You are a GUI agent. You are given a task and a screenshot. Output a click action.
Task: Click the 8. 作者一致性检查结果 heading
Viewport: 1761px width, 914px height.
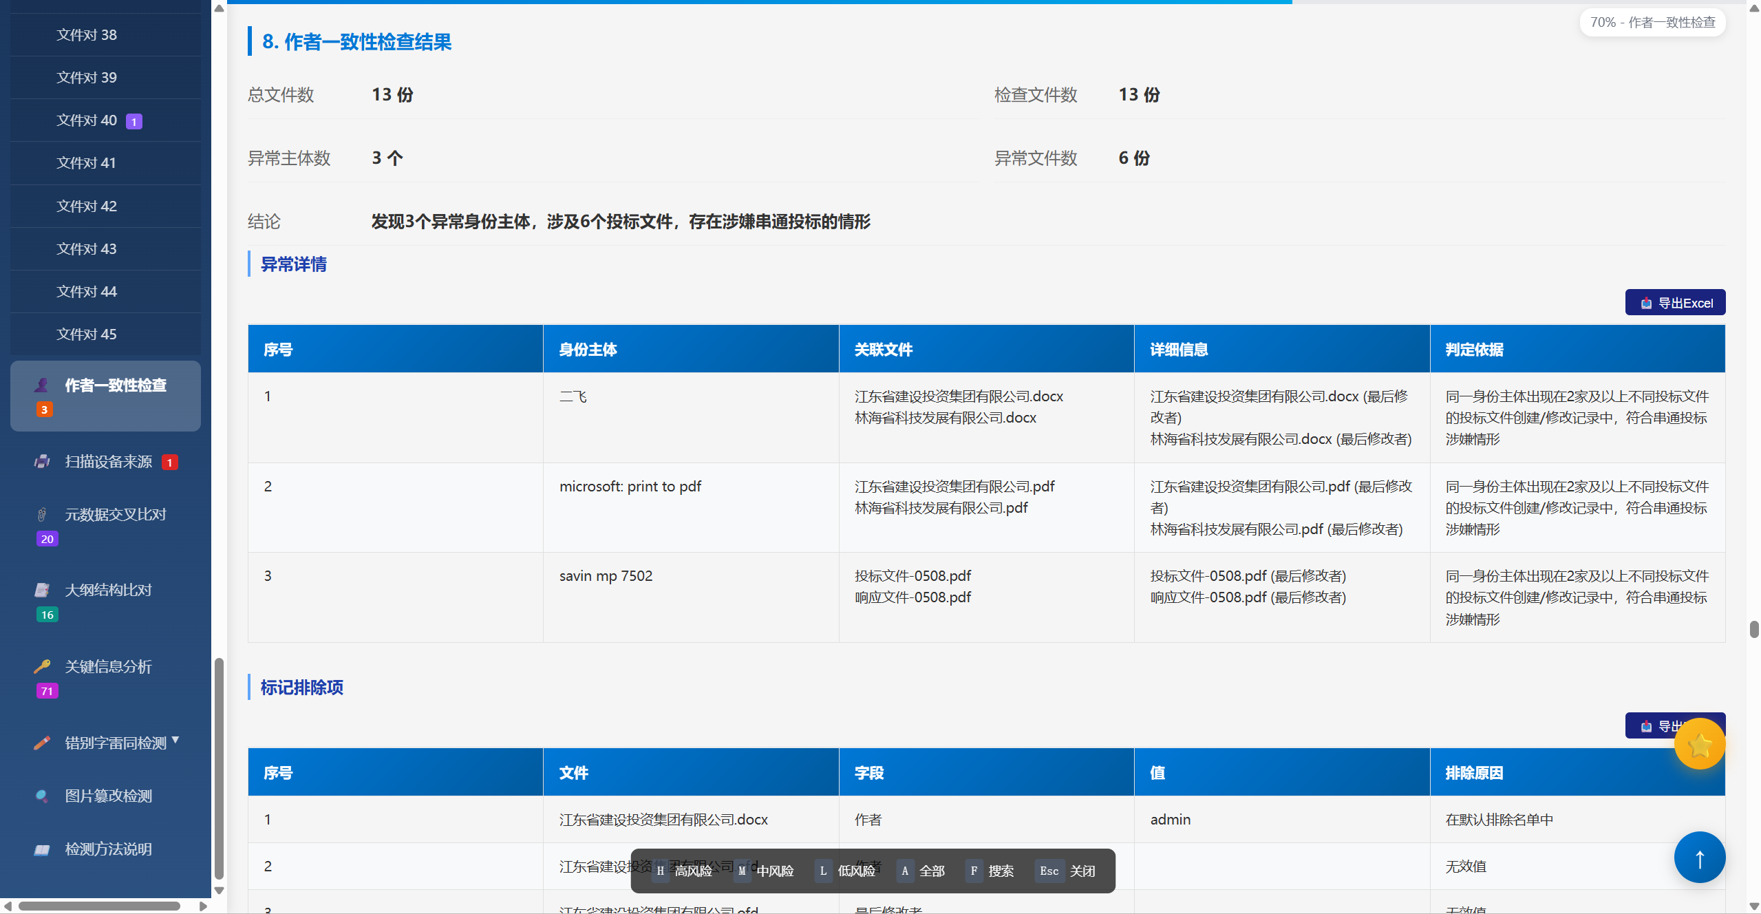pos(356,42)
